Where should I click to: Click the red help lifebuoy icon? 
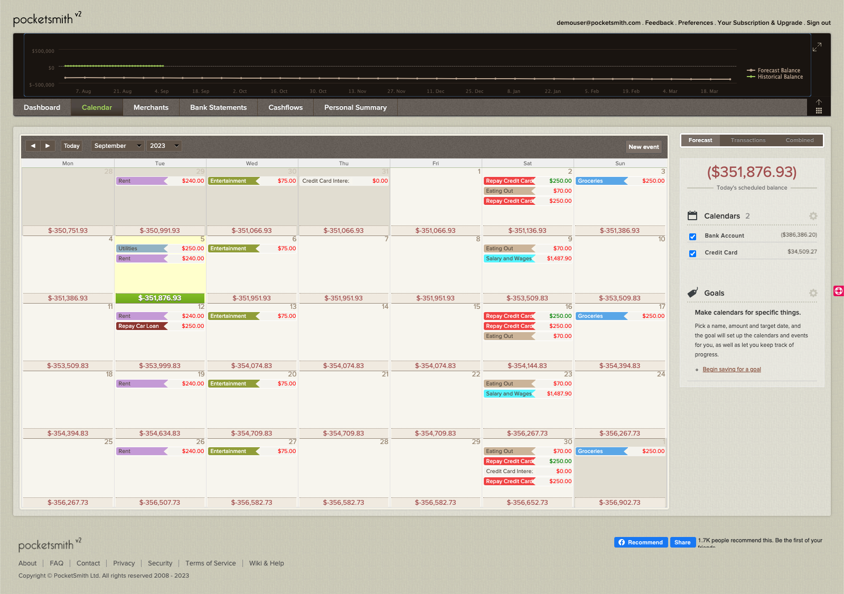pyautogui.click(x=838, y=291)
